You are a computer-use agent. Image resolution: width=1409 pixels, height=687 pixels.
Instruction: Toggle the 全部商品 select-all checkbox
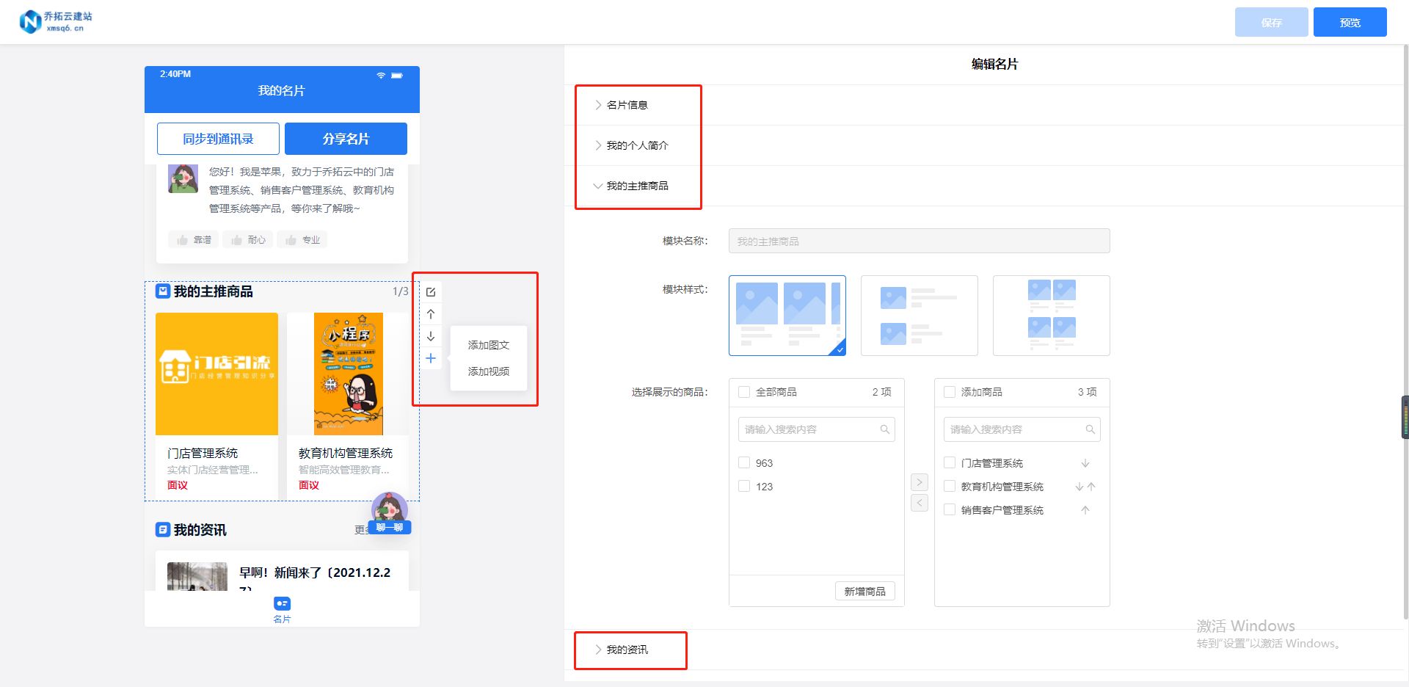744,392
